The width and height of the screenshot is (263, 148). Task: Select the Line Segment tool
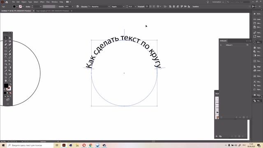[x=10, y=48]
